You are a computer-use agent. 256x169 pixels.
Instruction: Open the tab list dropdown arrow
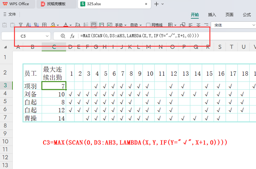pyautogui.click(x=162, y=4)
